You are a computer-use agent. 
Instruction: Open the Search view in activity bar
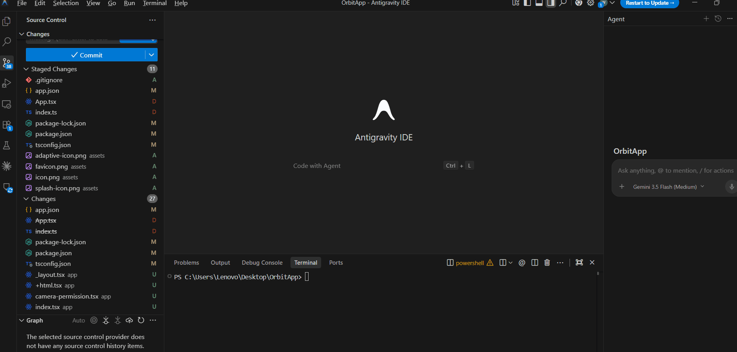(x=7, y=42)
